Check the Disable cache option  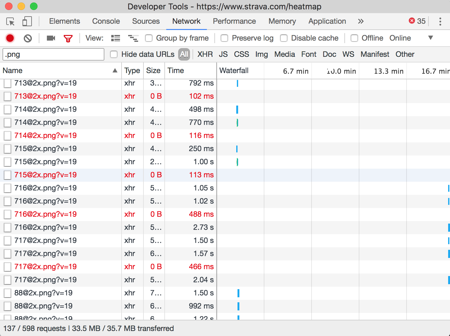[284, 38]
